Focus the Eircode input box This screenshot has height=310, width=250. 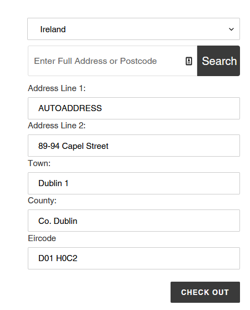[134, 258]
